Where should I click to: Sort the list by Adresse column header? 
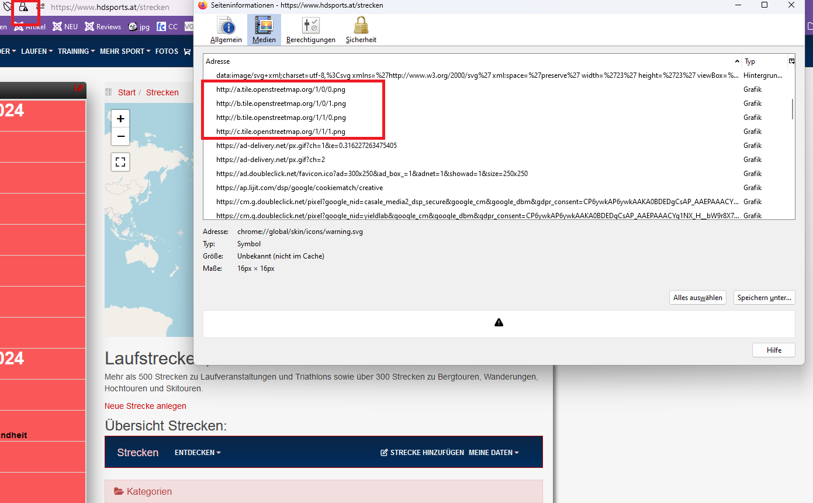click(468, 61)
